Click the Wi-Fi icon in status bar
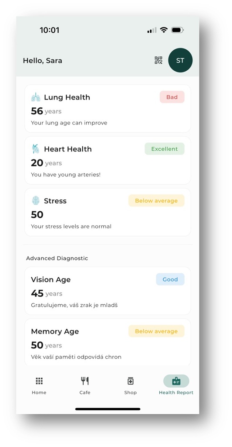Viewport: 232px width, 447px height. (164, 30)
